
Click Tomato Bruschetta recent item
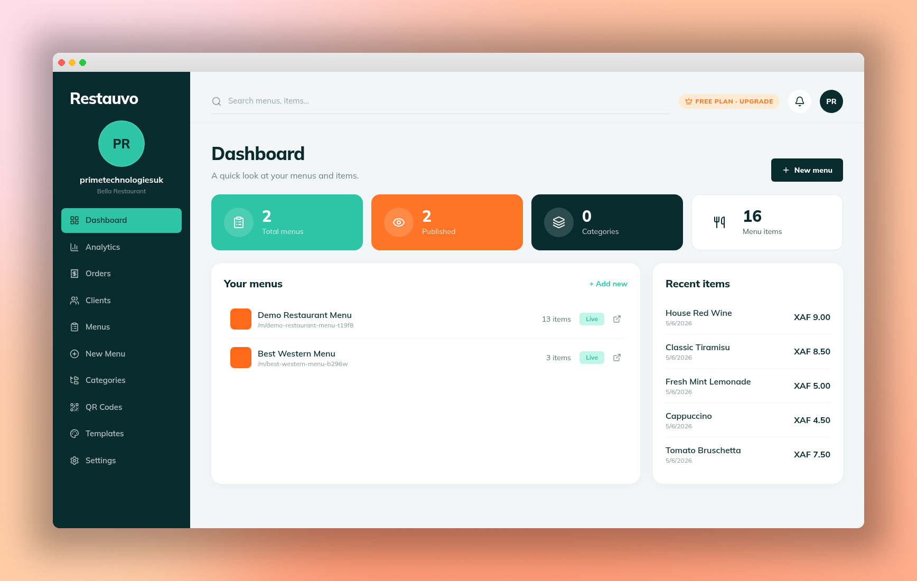tap(748, 455)
